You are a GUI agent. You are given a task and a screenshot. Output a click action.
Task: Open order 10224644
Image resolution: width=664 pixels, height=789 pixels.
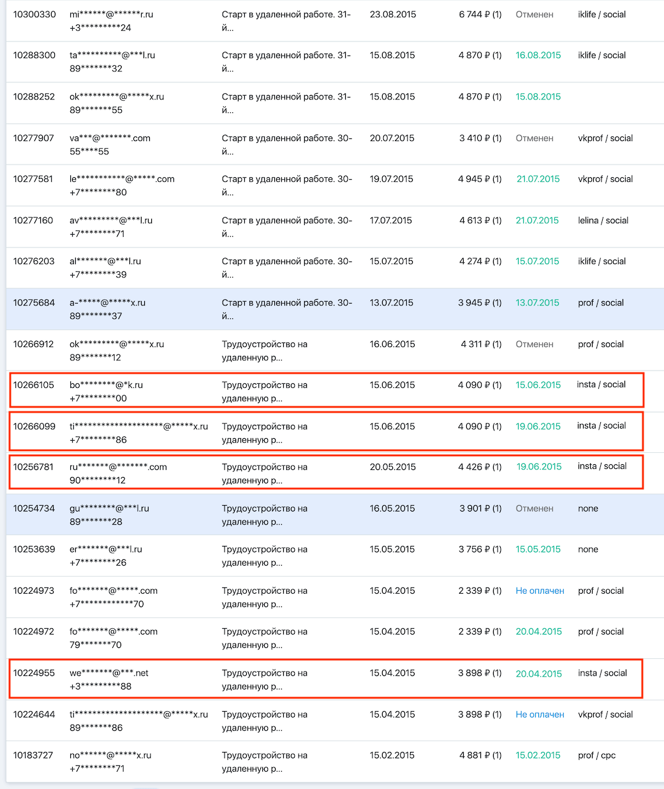tap(34, 714)
